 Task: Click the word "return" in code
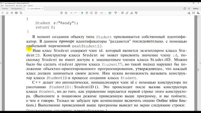click(42, 27)
